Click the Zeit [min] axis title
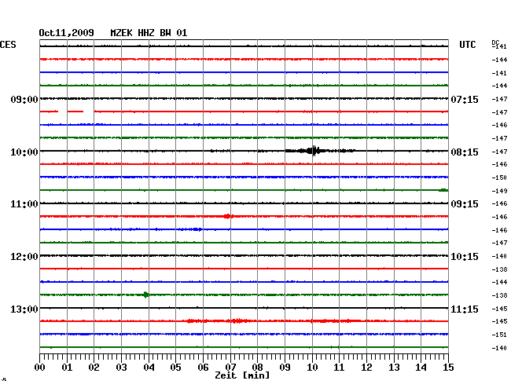The height and width of the screenshot is (388, 511). [x=242, y=375]
